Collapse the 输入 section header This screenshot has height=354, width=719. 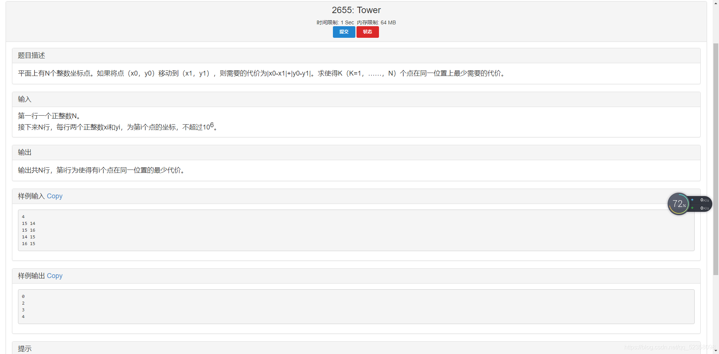pyautogui.click(x=24, y=99)
